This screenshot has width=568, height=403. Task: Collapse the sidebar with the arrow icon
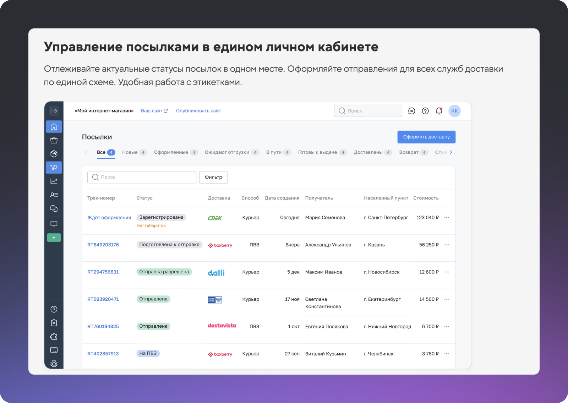click(x=54, y=110)
